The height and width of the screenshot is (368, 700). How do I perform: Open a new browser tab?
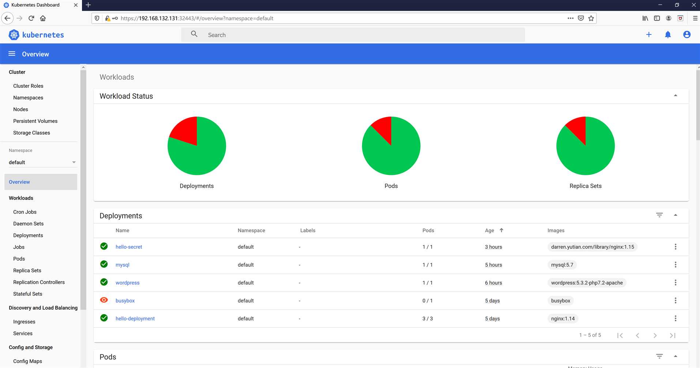(x=88, y=5)
